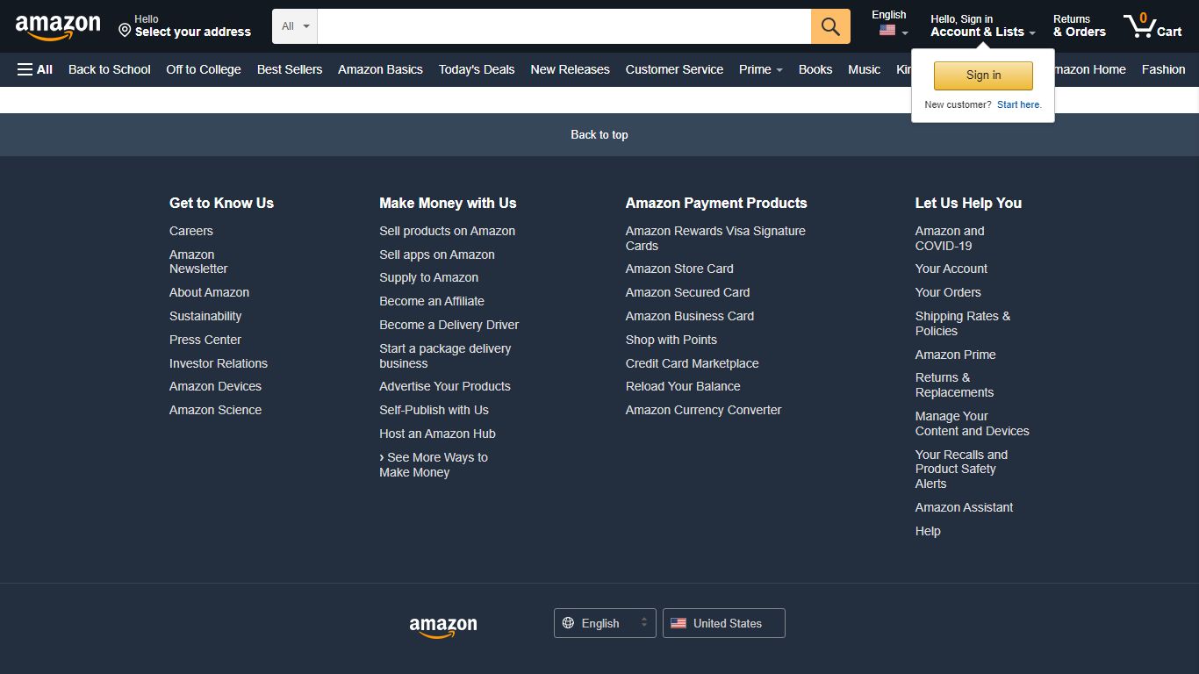Click Careers footer link
The height and width of the screenshot is (674, 1199).
pos(191,231)
